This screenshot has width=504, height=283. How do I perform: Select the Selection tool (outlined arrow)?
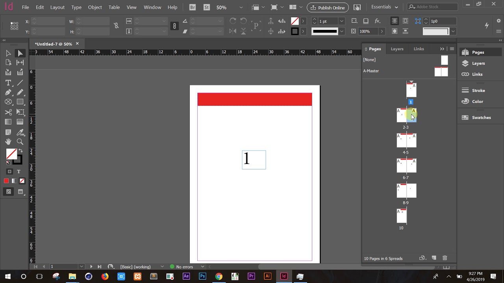8,53
